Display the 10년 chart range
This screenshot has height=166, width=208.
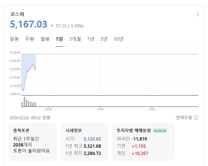(118, 39)
